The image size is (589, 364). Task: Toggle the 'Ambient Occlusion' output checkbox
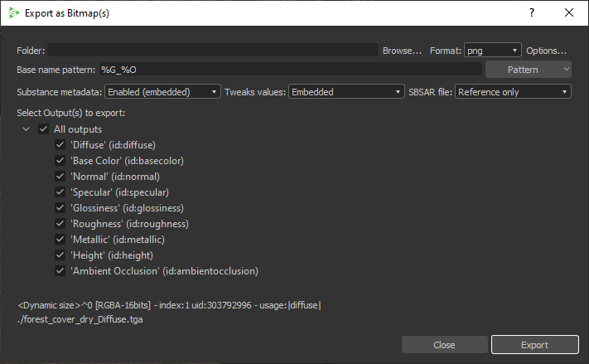tap(60, 271)
